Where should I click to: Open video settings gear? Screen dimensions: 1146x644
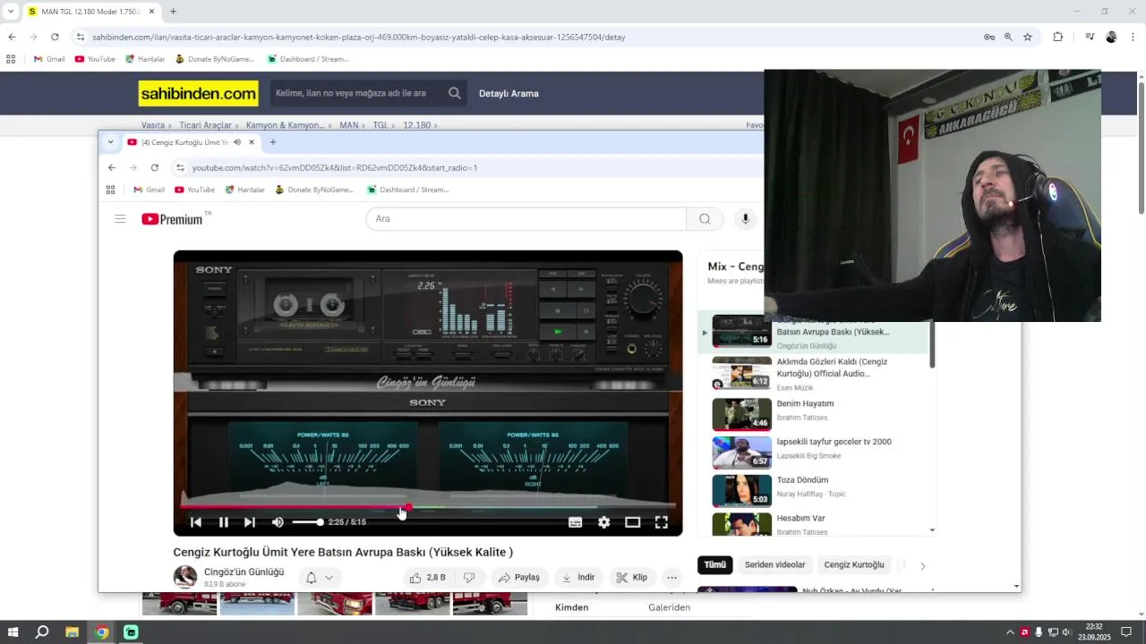click(604, 522)
